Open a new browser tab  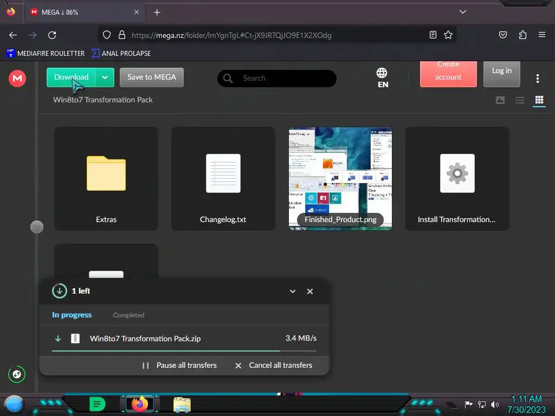(157, 12)
